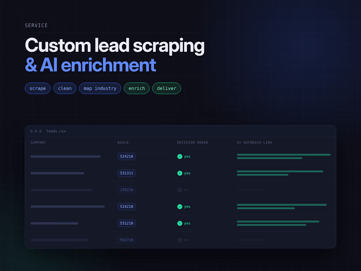Click the NAICS column header
This screenshot has width=361, height=271.
(x=123, y=143)
